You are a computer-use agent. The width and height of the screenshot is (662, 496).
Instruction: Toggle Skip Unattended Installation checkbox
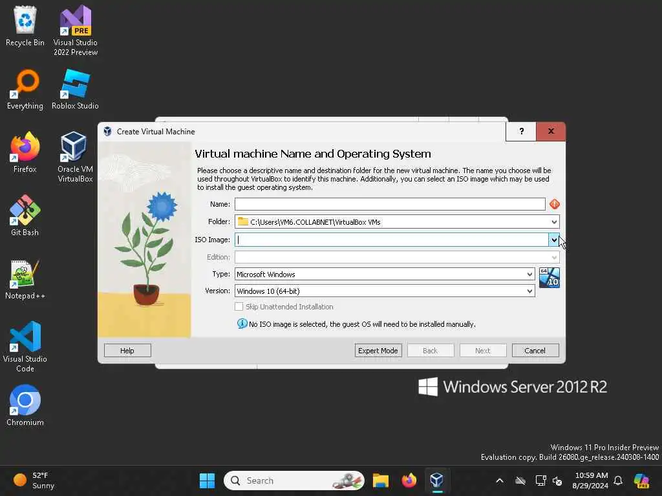[239, 307]
